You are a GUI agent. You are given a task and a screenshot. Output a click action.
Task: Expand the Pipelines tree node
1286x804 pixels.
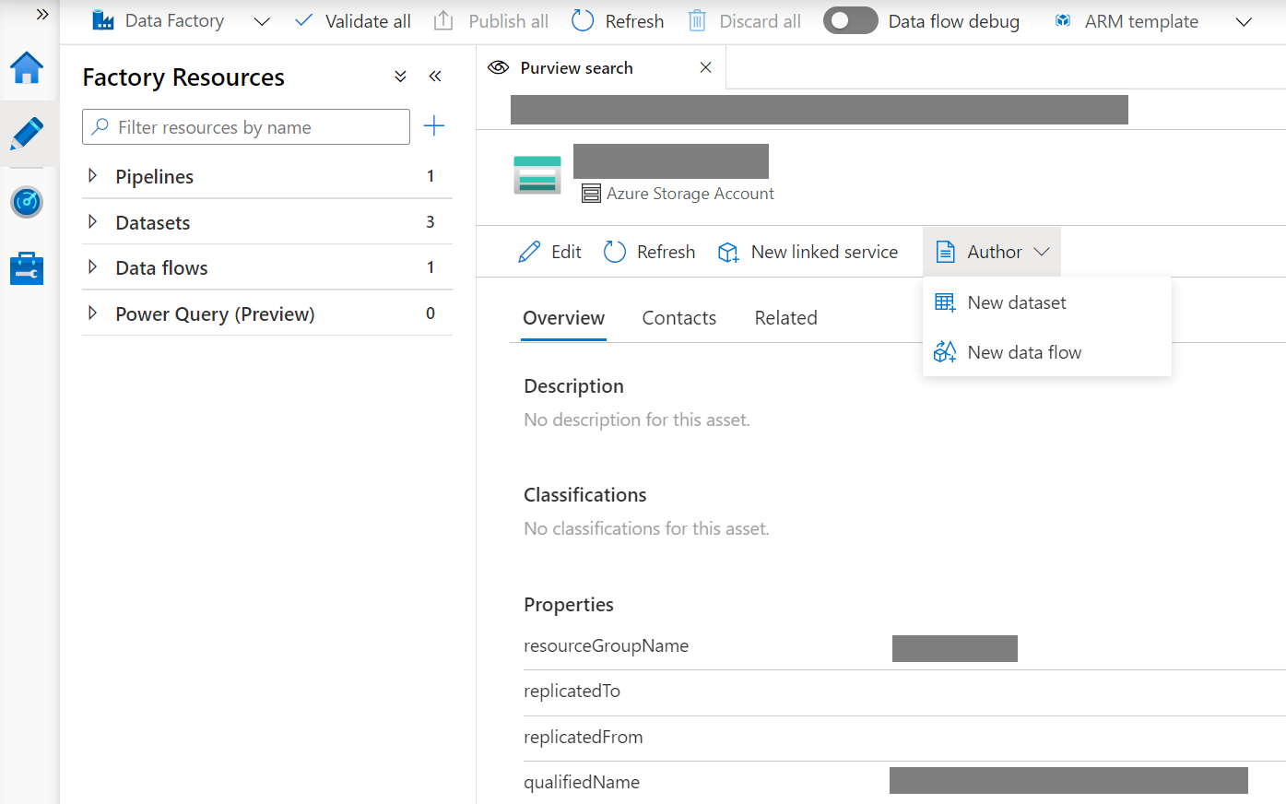pos(92,176)
